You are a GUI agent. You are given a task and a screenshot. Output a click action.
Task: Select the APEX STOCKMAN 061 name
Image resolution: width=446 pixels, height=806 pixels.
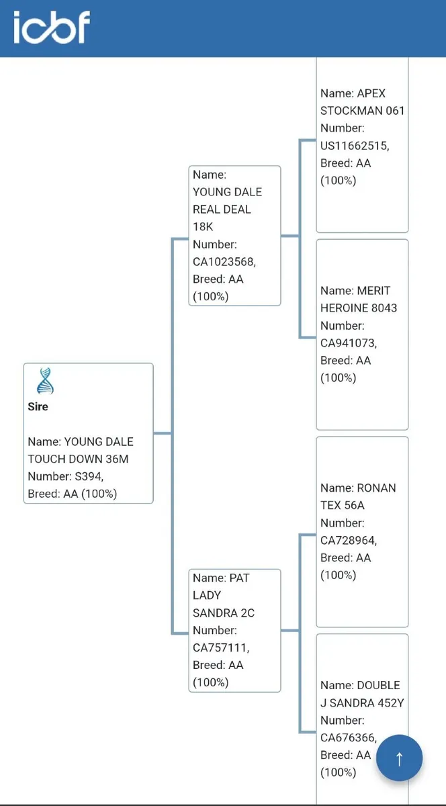click(x=363, y=102)
